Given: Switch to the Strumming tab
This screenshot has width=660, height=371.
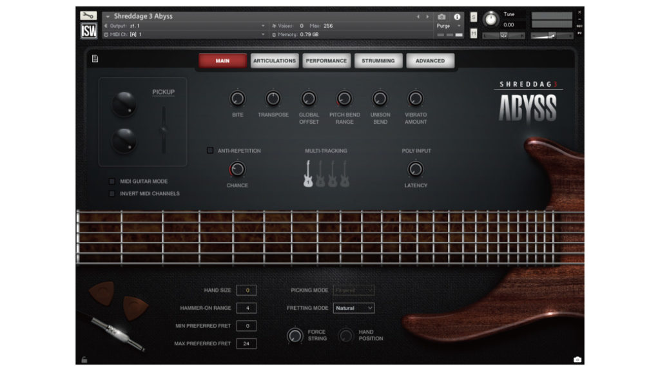Looking at the screenshot, I should pos(378,61).
